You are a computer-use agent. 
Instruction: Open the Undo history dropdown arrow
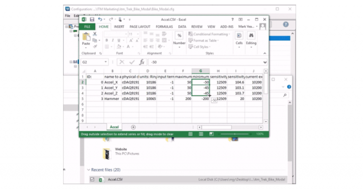(104, 19)
